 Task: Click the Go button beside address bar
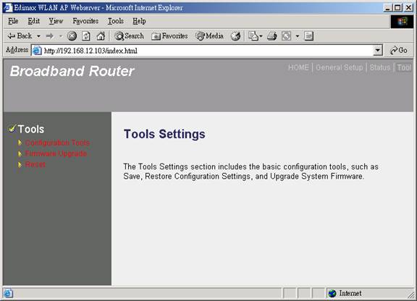click(x=399, y=50)
